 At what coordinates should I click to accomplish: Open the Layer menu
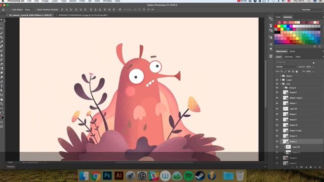[x=55, y=1]
